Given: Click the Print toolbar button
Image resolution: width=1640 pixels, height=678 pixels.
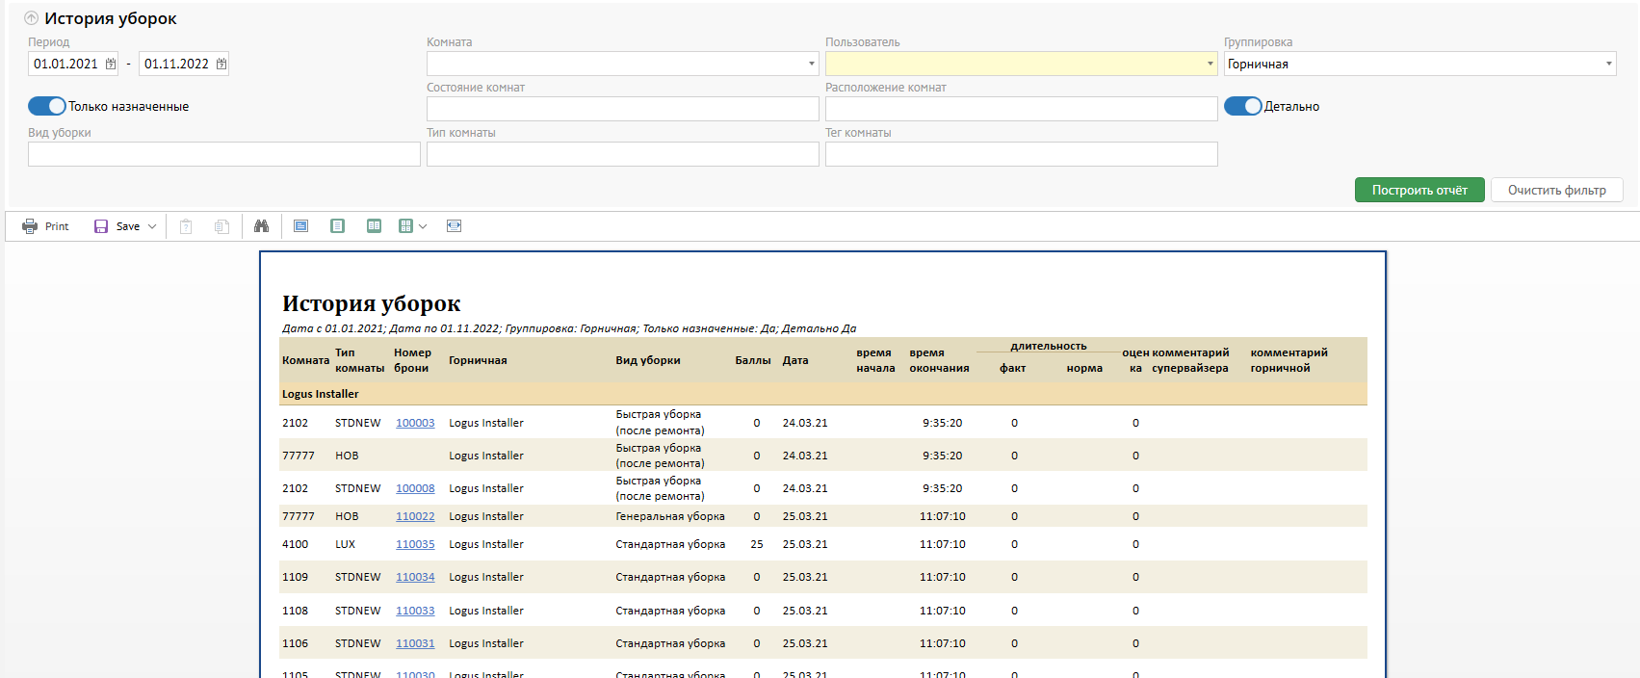Looking at the screenshot, I should [x=45, y=226].
